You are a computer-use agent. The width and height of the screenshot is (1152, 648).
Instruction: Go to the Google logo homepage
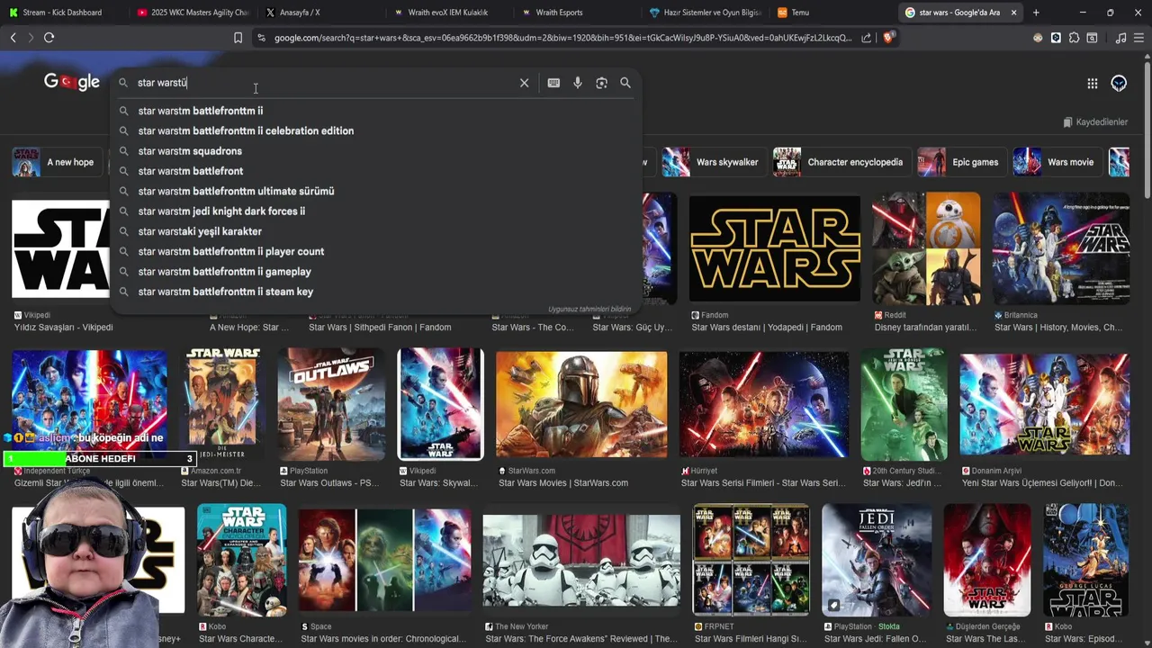coord(72,83)
